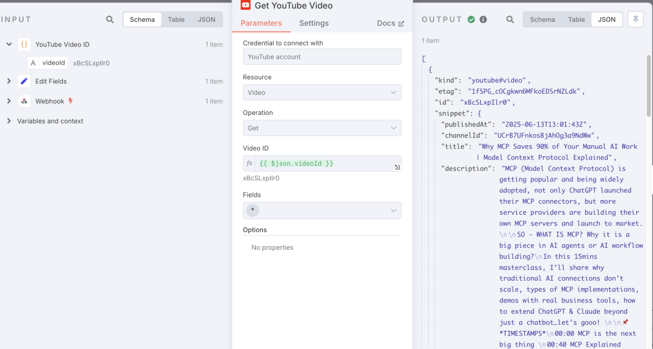Click the videoId string type icon

click(33, 63)
